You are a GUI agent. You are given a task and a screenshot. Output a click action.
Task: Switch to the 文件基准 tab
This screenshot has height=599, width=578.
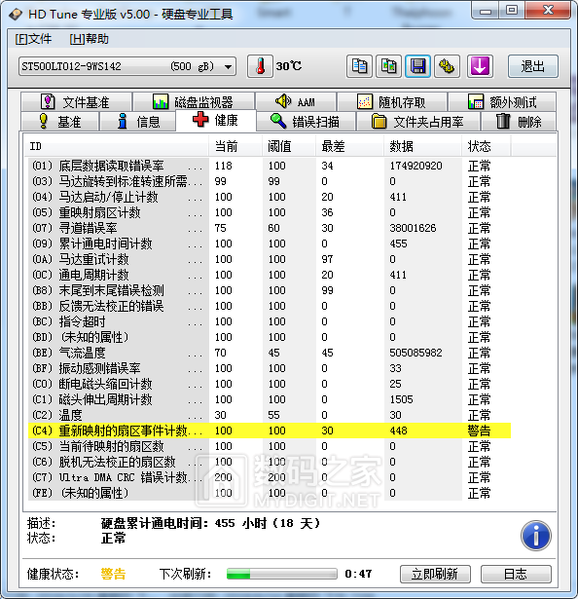tap(76, 102)
